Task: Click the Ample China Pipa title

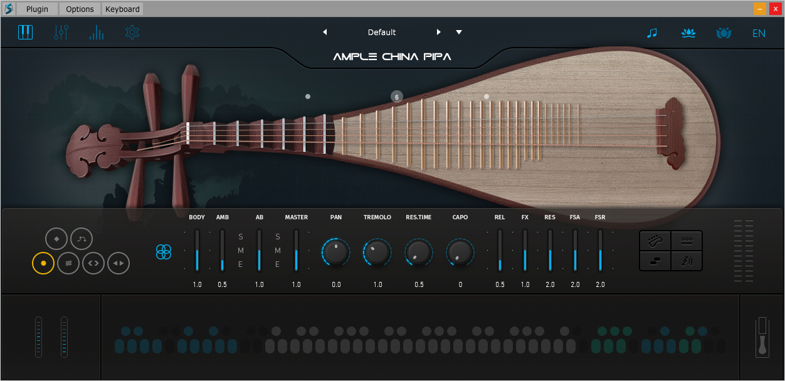Action: tap(392, 57)
